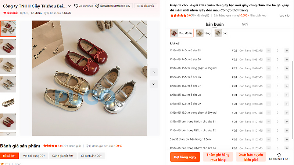Viewport: 294px width, 165px height.
Task: Click the five-star rating under product title
Action: (x=178, y=15)
